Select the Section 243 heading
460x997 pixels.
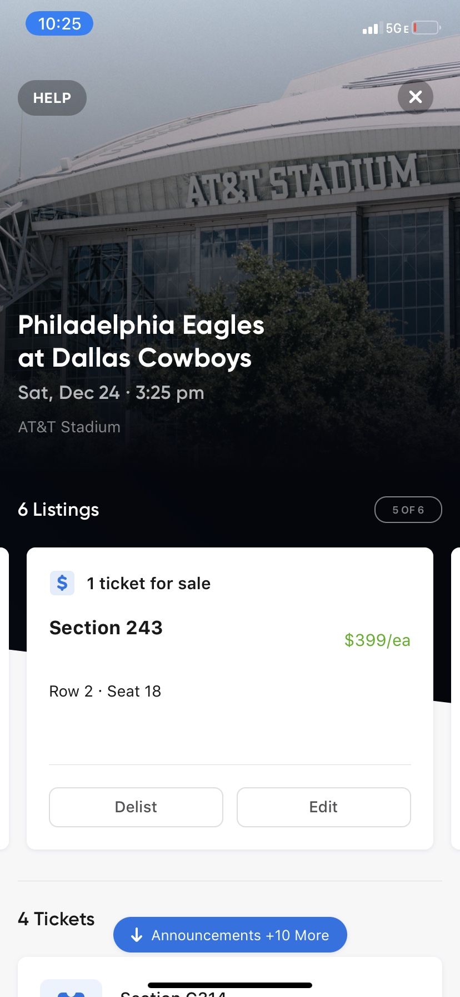tap(106, 628)
